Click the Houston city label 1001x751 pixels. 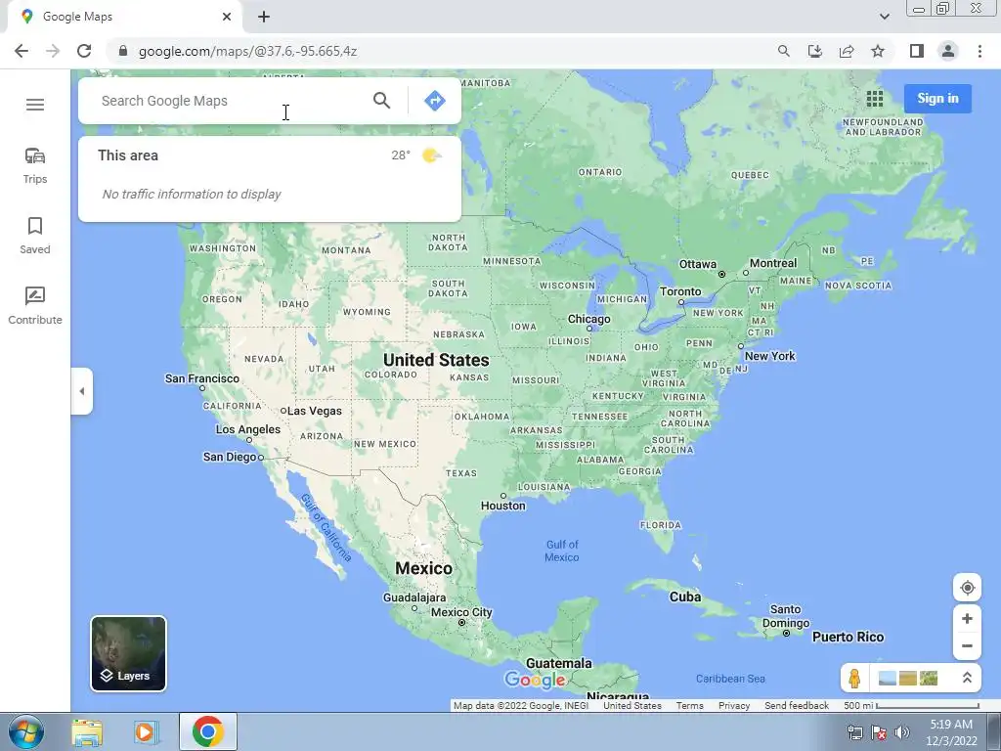coord(503,506)
